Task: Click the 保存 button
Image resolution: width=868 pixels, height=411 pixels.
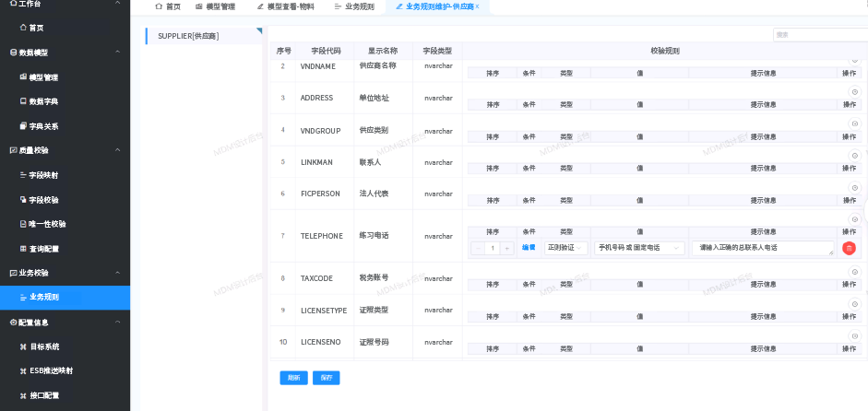Action: point(327,377)
